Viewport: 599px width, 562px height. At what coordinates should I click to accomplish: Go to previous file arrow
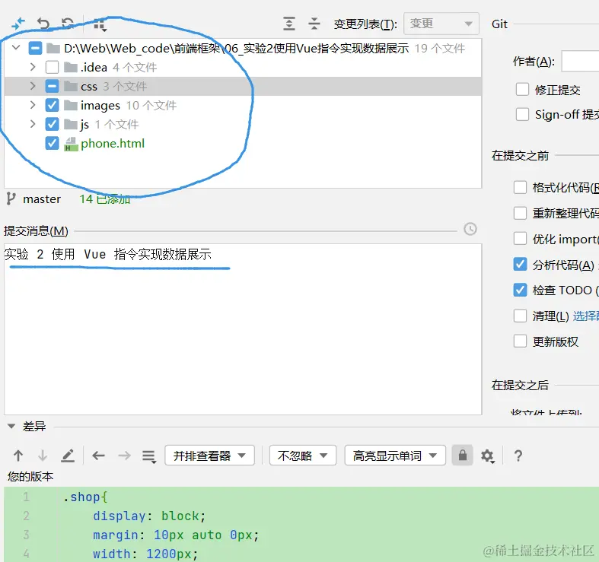coord(98,456)
